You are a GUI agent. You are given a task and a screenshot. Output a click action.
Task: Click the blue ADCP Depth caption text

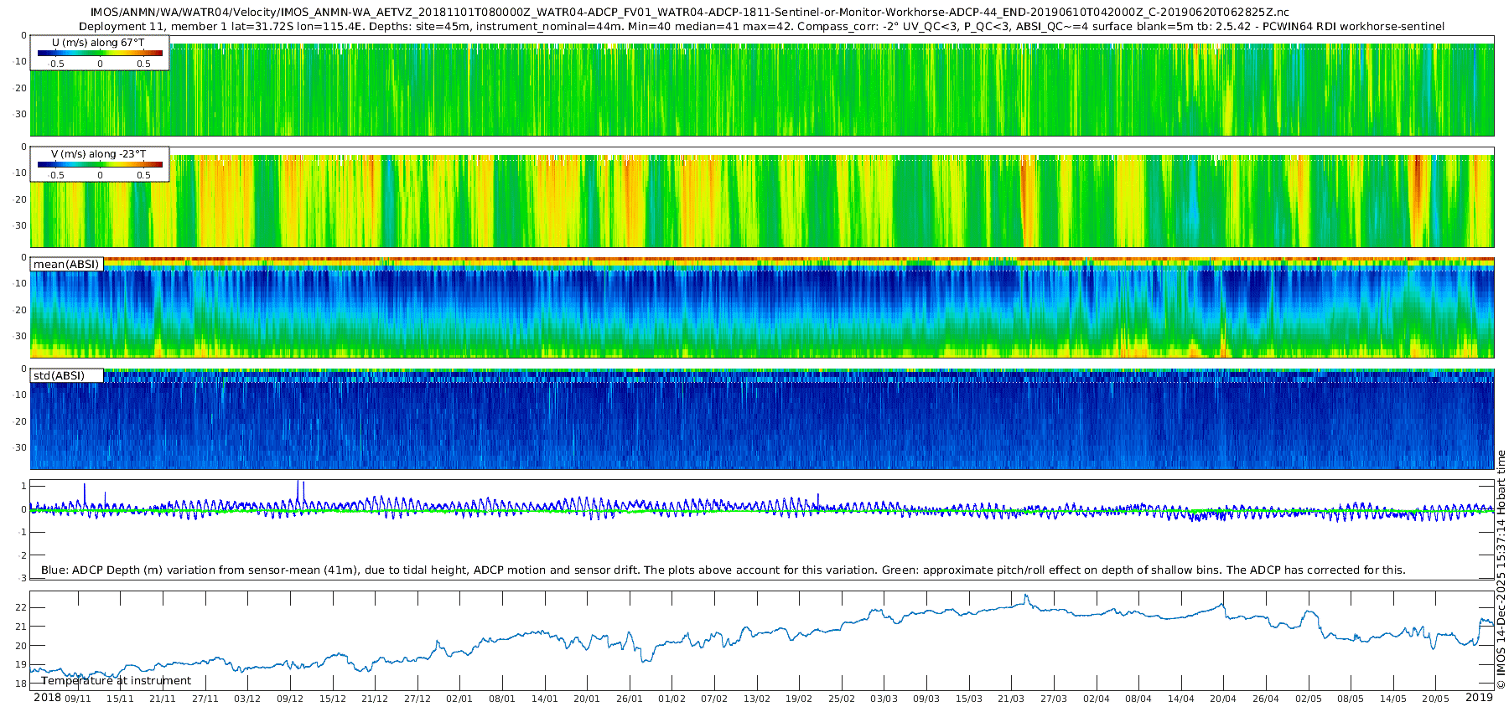point(723,570)
